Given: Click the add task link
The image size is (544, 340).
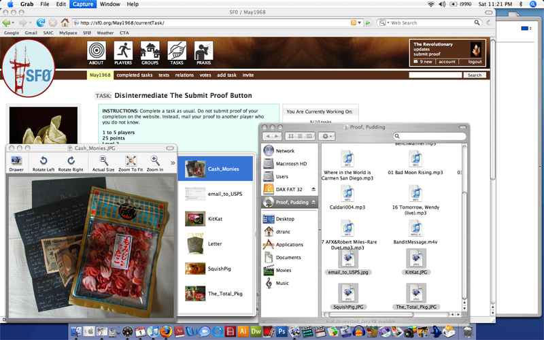Looking at the screenshot, I should click(226, 75).
